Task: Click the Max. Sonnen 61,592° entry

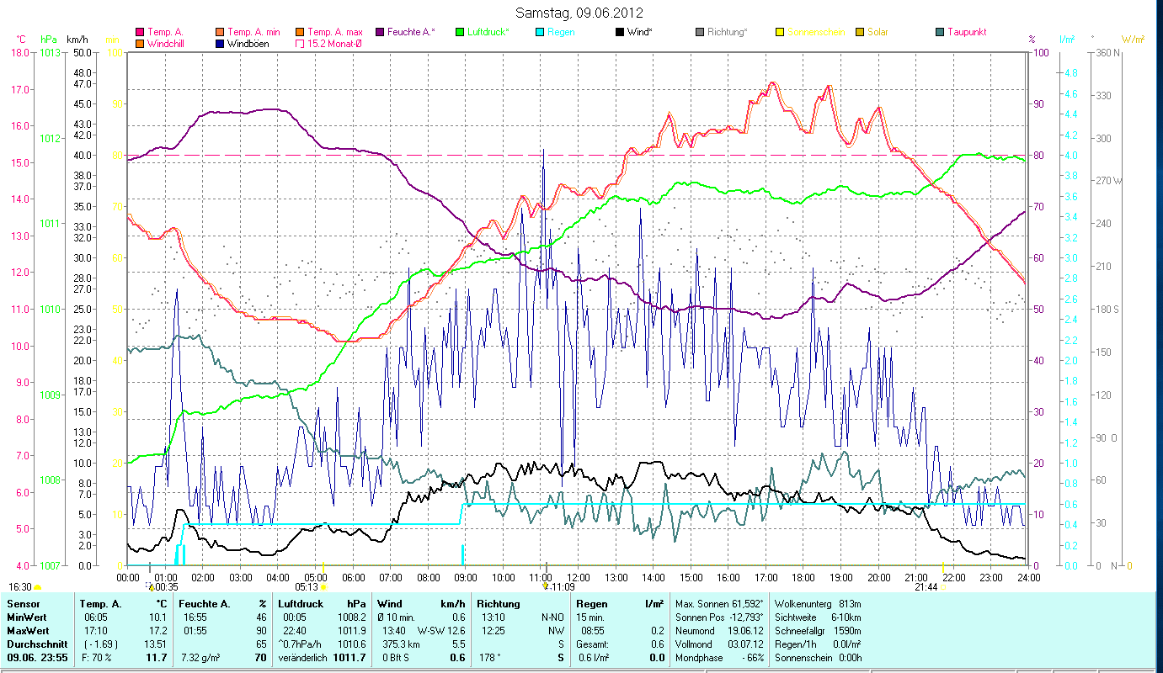Action: [x=720, y=604]
